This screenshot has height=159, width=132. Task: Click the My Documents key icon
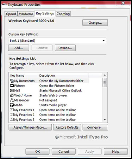pos(12,81)
